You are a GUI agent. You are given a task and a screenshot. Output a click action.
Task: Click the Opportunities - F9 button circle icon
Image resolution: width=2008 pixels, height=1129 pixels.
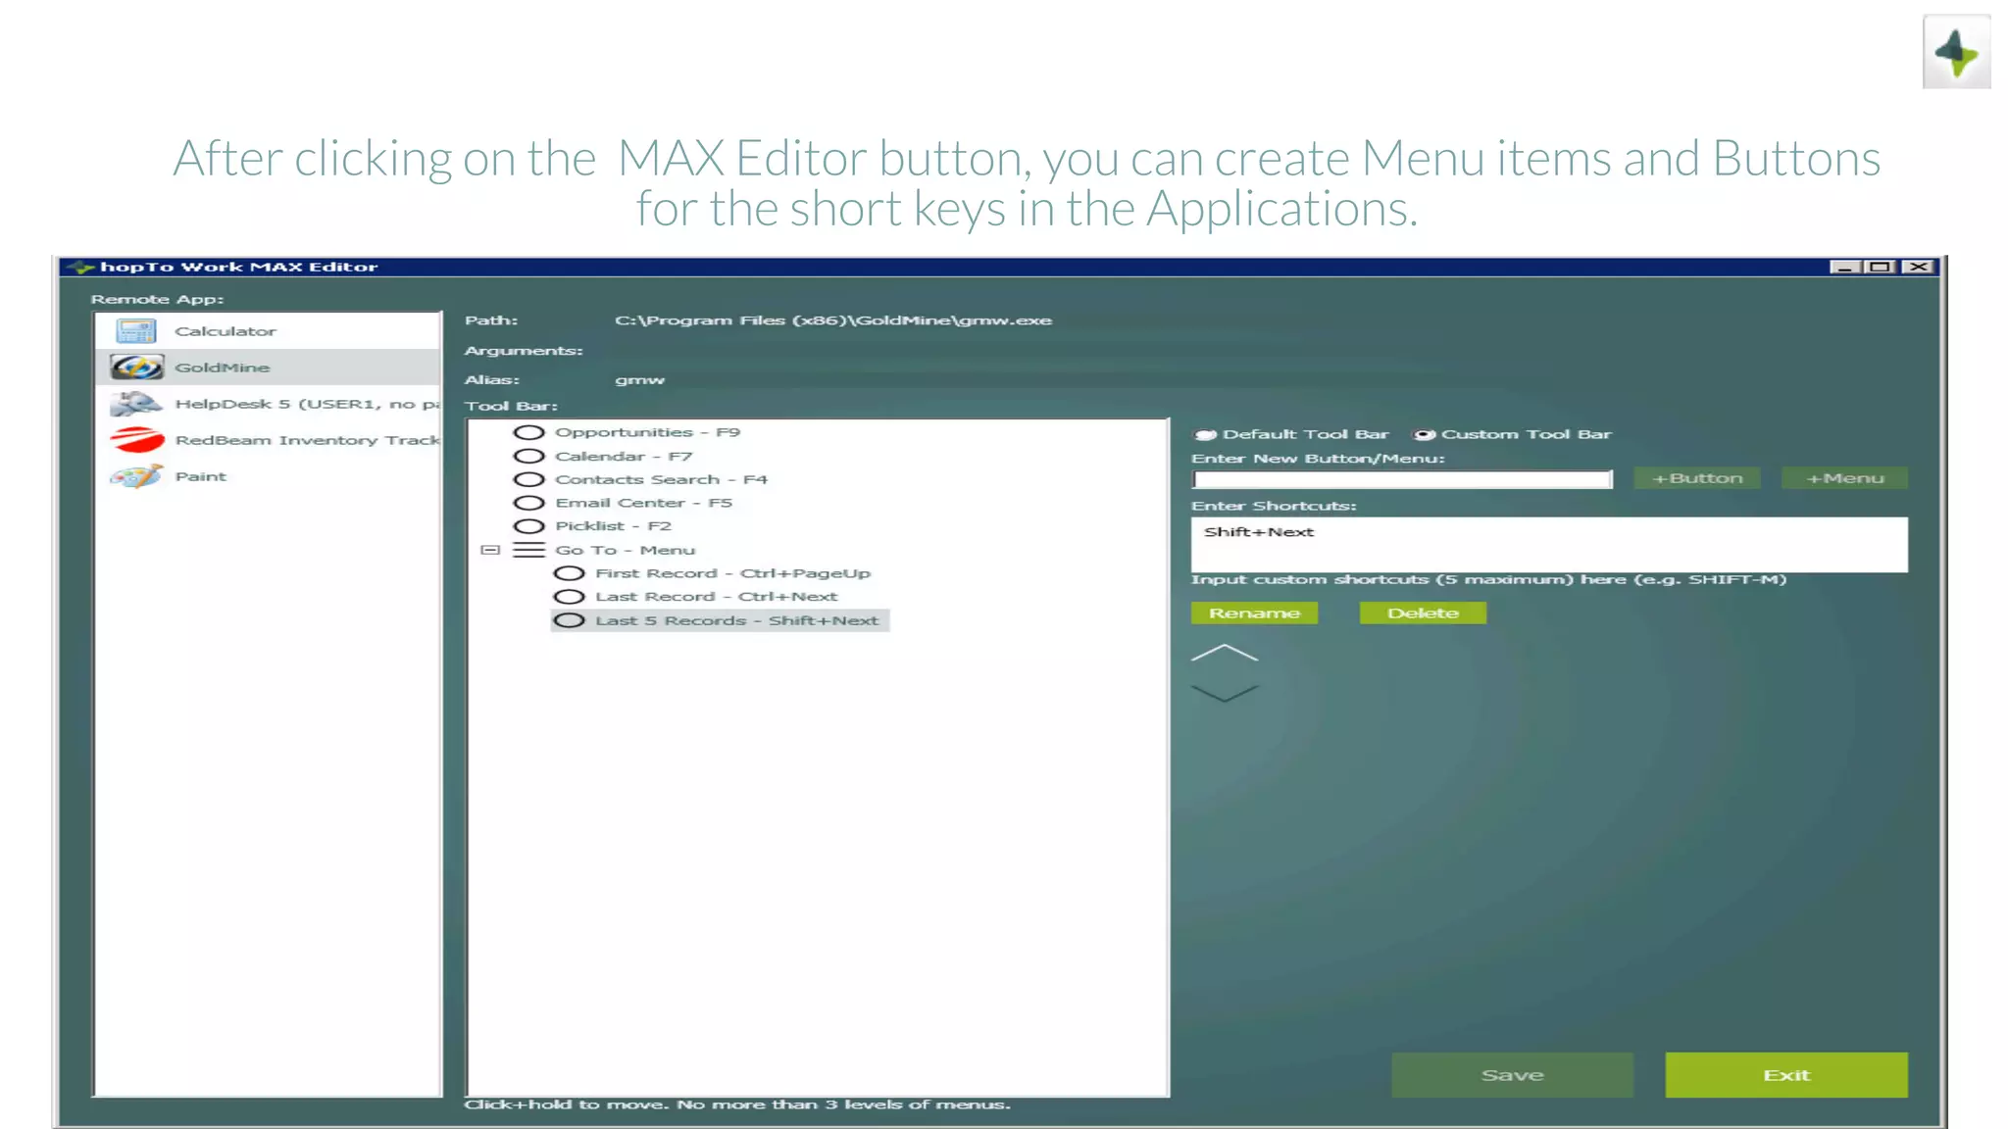coord(528,432)
